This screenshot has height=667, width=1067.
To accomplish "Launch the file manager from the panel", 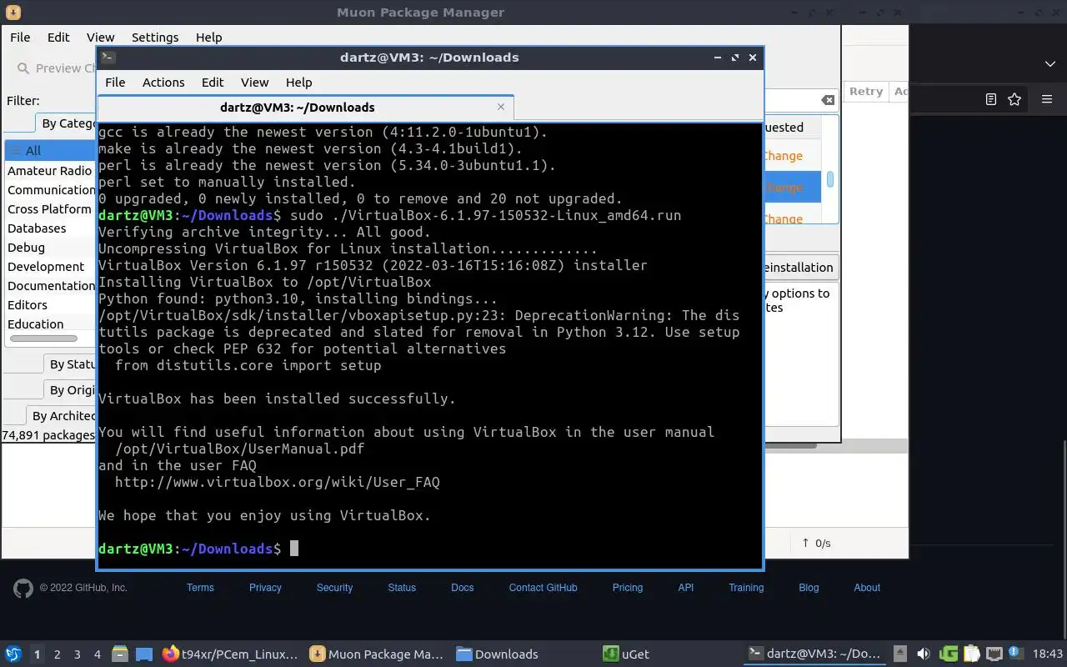I will point(119,654).
